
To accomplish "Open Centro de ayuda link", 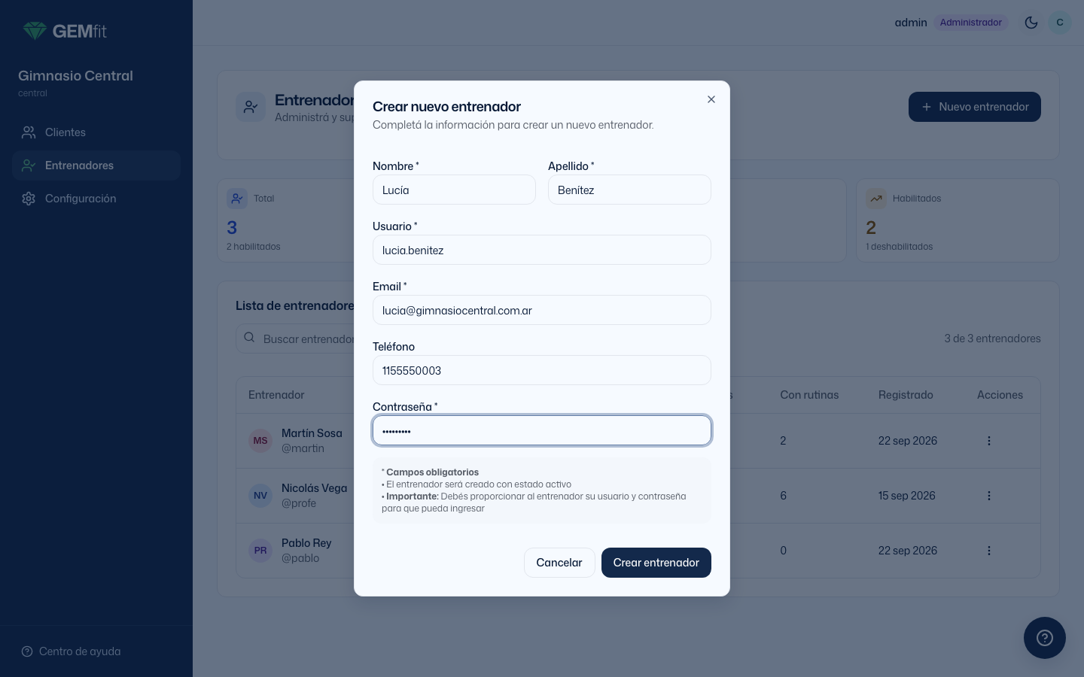I will pyautogui.click(x=71, y=651).
